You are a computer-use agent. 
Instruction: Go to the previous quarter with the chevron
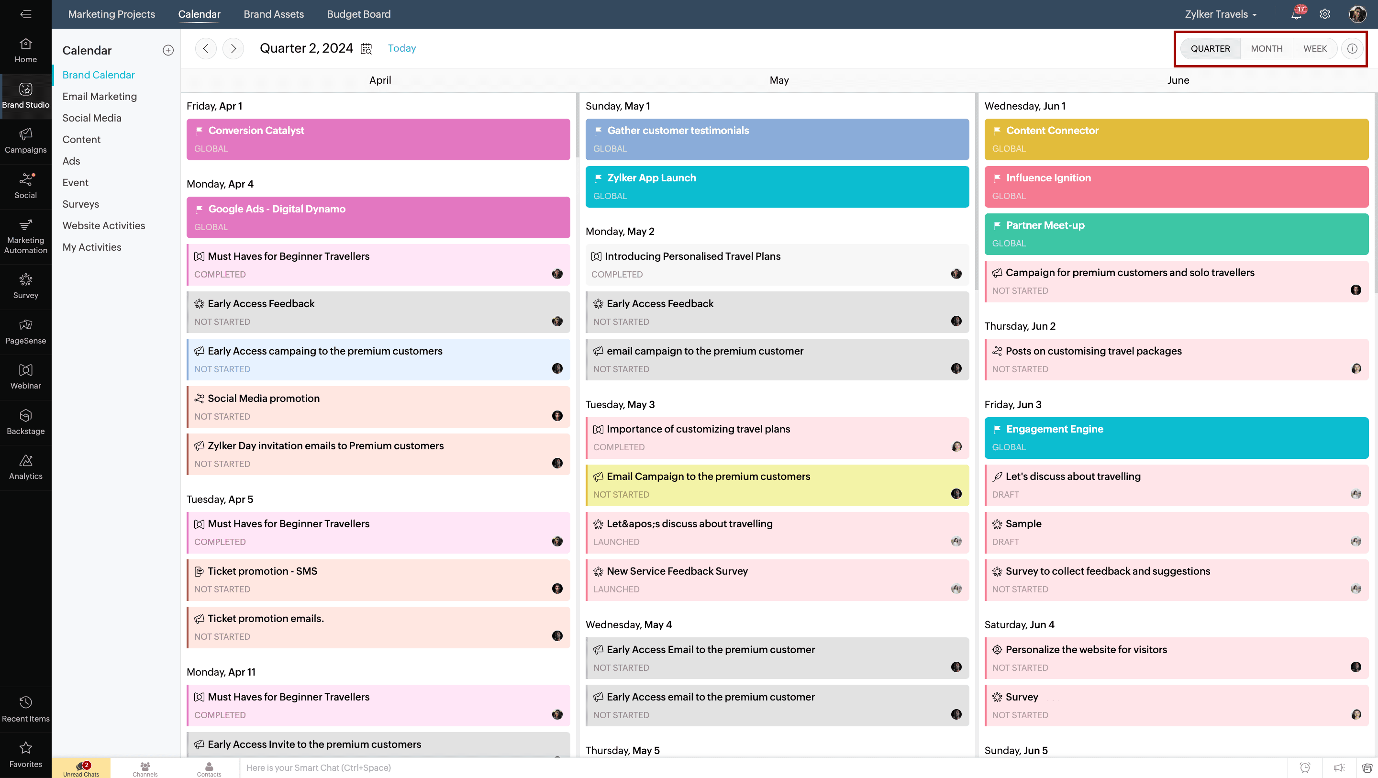206,49
